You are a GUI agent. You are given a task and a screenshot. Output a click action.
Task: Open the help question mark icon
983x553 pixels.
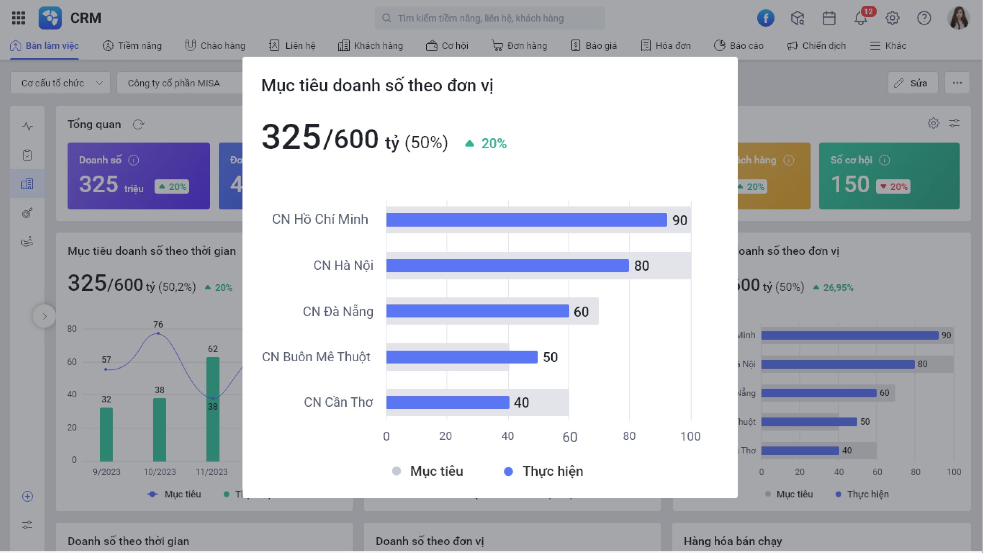pyautogui.click(x=924, y=18)
